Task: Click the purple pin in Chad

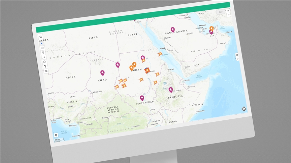Action: coord(102,72)
